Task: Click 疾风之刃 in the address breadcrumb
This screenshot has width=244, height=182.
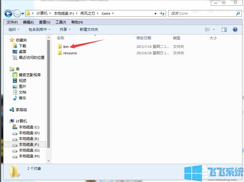Action: click(x=87, y=13)
